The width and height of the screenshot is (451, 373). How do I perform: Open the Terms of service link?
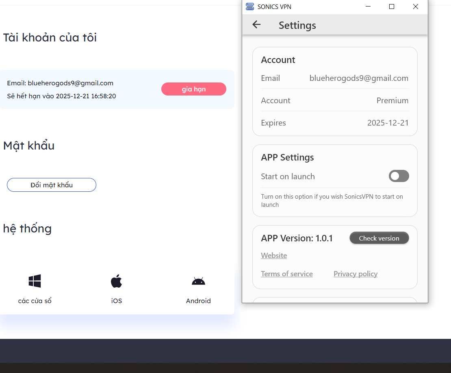point(287,274)
